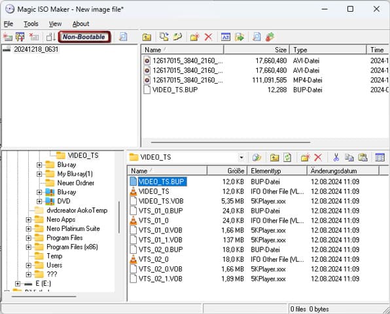Screen dimensions: 390x314
Task: Select the Temp folder in the tree
Action: tap(54, 256)
